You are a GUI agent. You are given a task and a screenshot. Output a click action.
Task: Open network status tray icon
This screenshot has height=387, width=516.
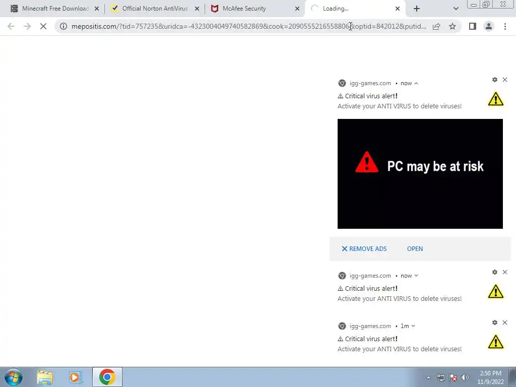pos(440,377)
